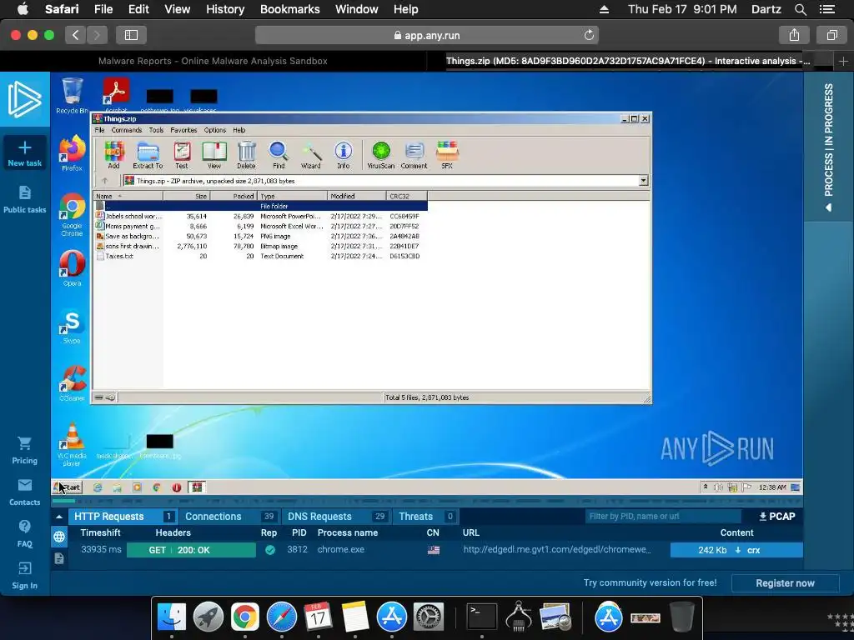Click the VirusScan green icon

tap(380, 154)
